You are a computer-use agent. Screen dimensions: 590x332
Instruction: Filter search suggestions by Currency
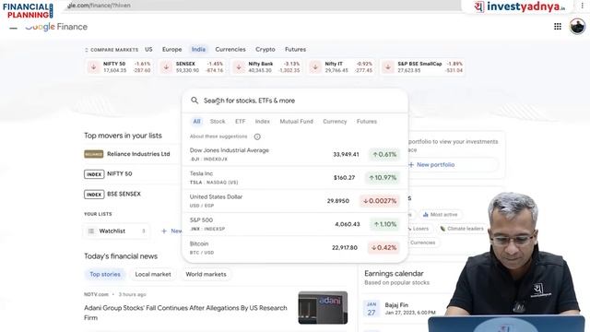pyautogui.click(x=335, y=121)
